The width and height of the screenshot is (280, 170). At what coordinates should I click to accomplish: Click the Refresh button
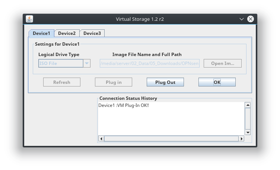pyautogui.click(x=62, y=82)
